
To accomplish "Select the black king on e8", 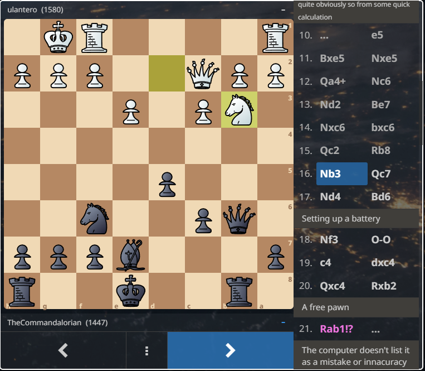I will pyautogui.click(x=131, y=291).
